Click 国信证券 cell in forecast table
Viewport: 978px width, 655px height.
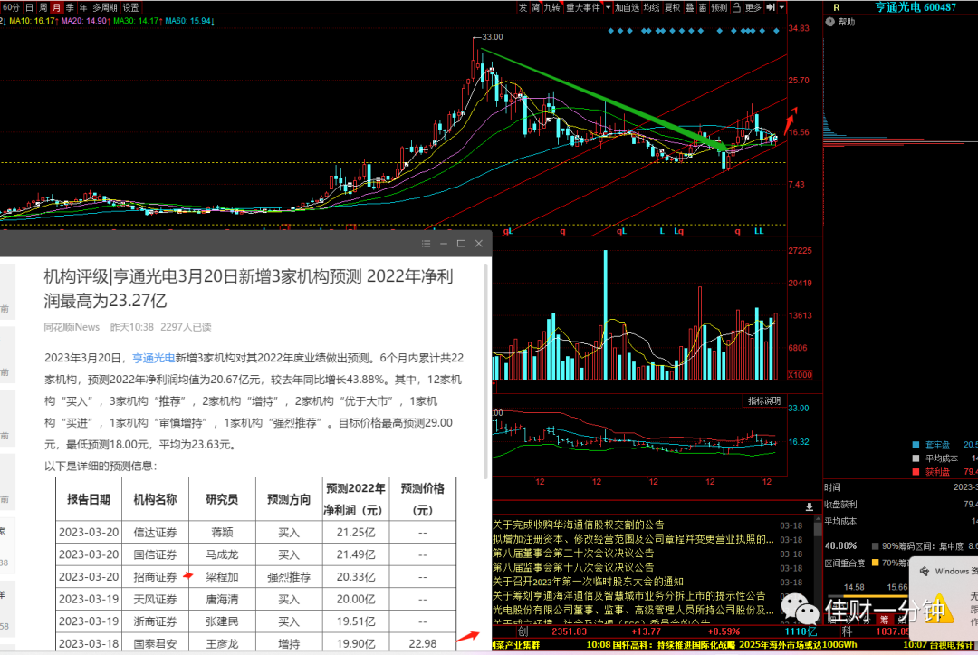(156, 554)
